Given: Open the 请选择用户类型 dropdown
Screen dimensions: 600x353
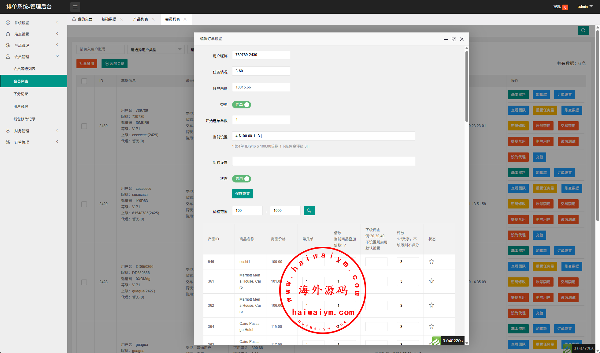Looking at the screenshot, I should click(x=156, y=50).
